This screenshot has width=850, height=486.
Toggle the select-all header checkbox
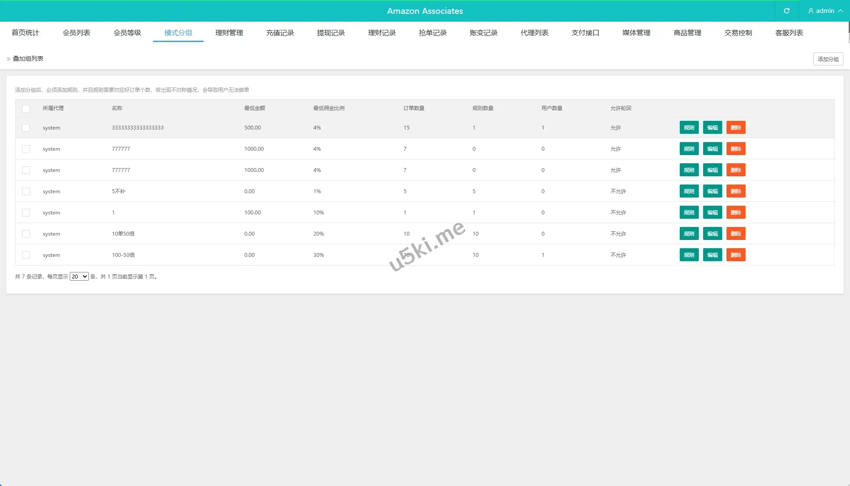point(26,108)
